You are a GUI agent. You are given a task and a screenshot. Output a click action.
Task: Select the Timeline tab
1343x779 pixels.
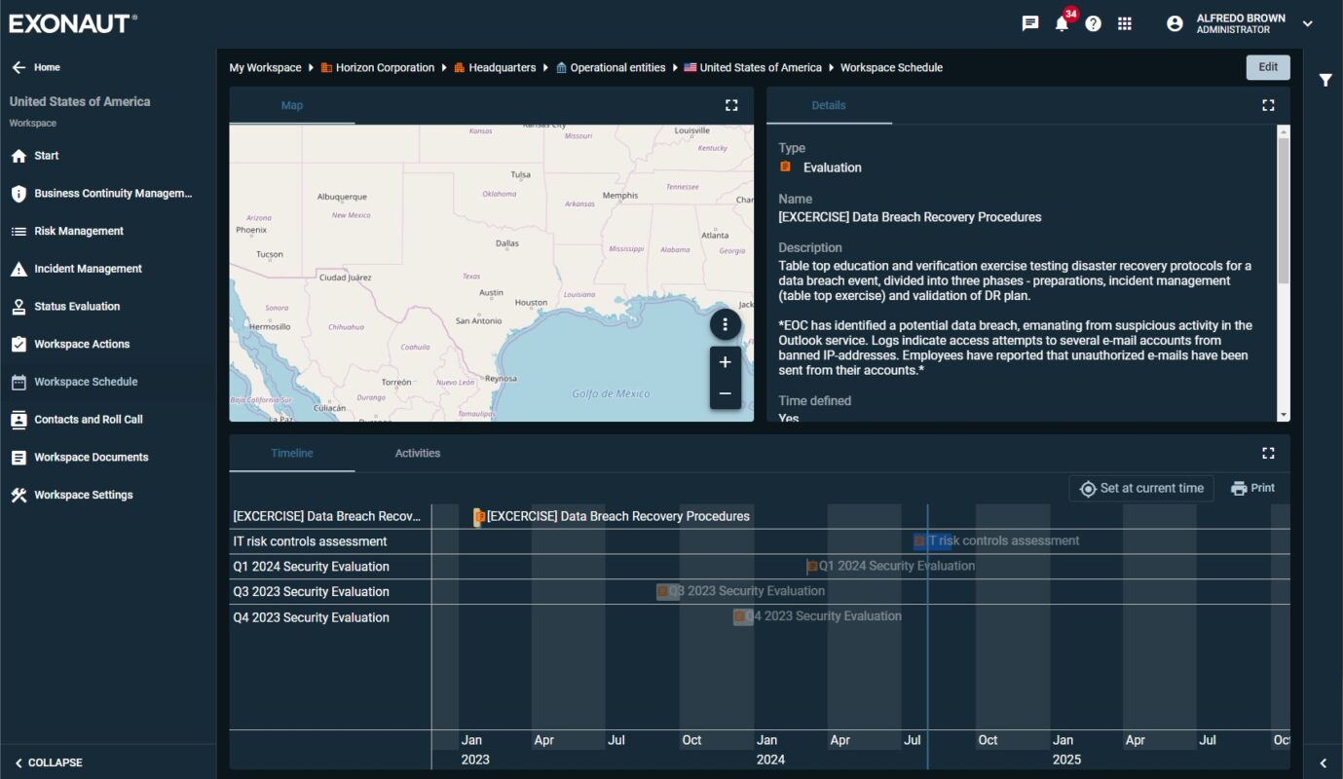[x=292, y=453]
